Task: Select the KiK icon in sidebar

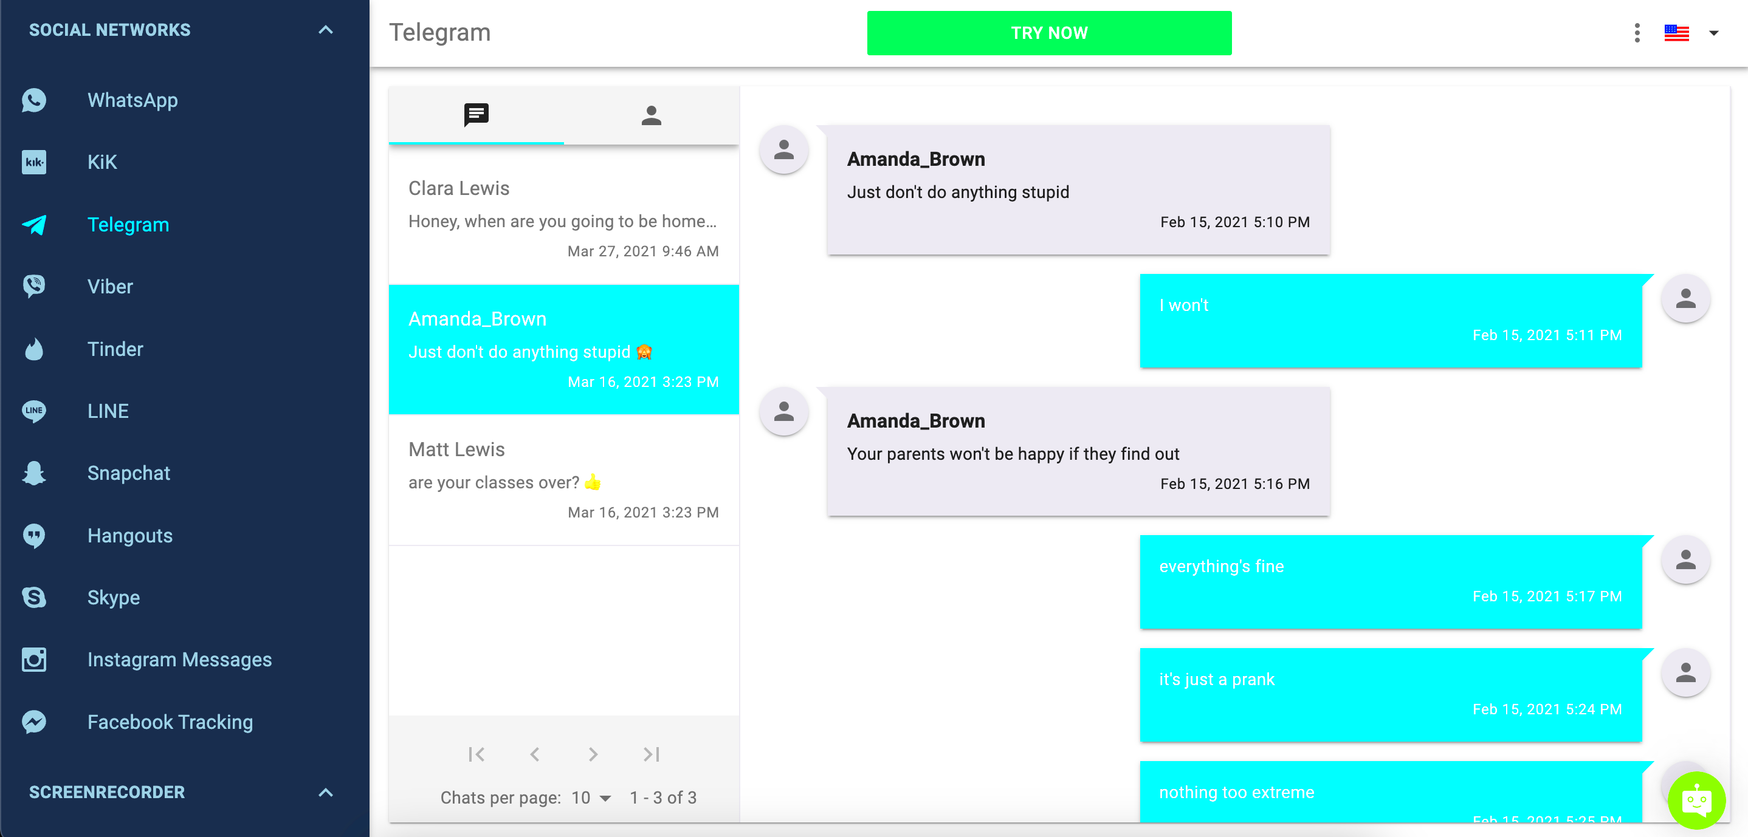Action: (x=35, y=162)
